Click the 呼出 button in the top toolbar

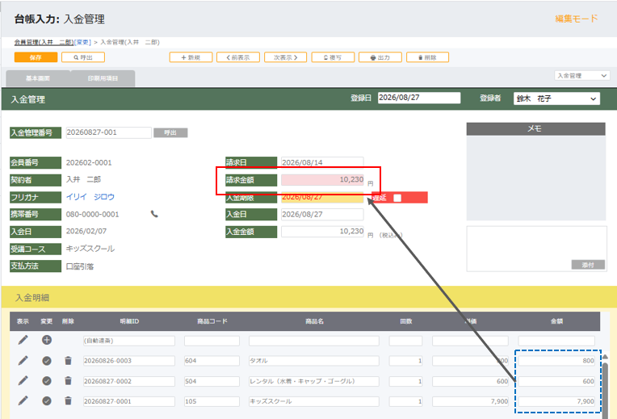point(83,57)
